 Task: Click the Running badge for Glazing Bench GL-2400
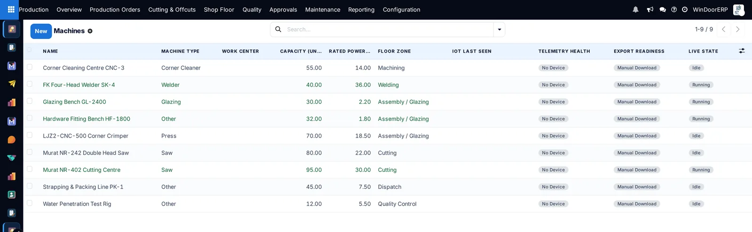(701, 102)
